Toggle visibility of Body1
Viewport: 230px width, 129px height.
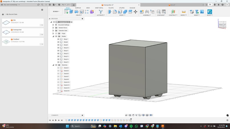tap(58, 39)
